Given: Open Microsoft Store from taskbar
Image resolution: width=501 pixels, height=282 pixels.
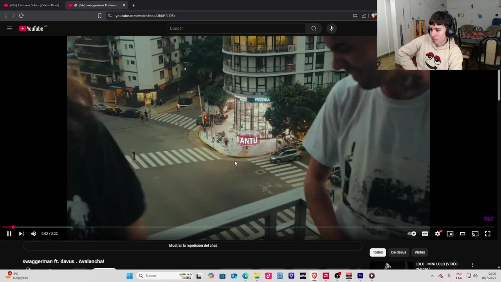Looking at the screenshot, I should [223, 276].
